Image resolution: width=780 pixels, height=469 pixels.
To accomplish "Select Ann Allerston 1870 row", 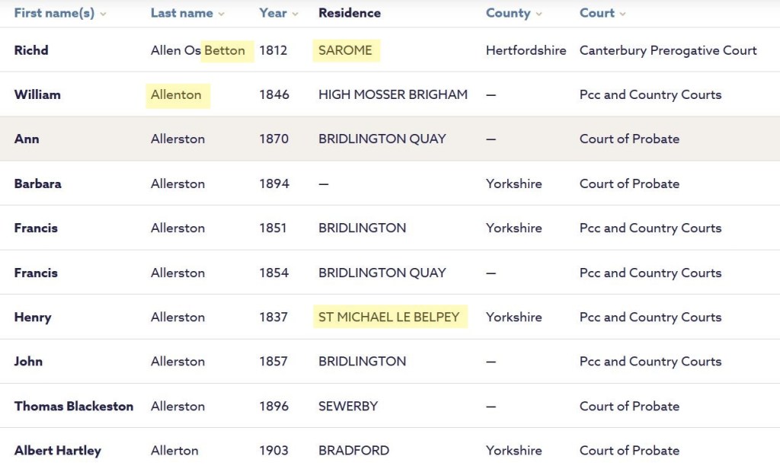I will pyautogui.click(x=27, y=139).
